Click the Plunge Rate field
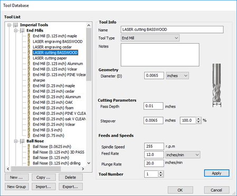The width and height of the screenshot is (237, 196). 154,163
